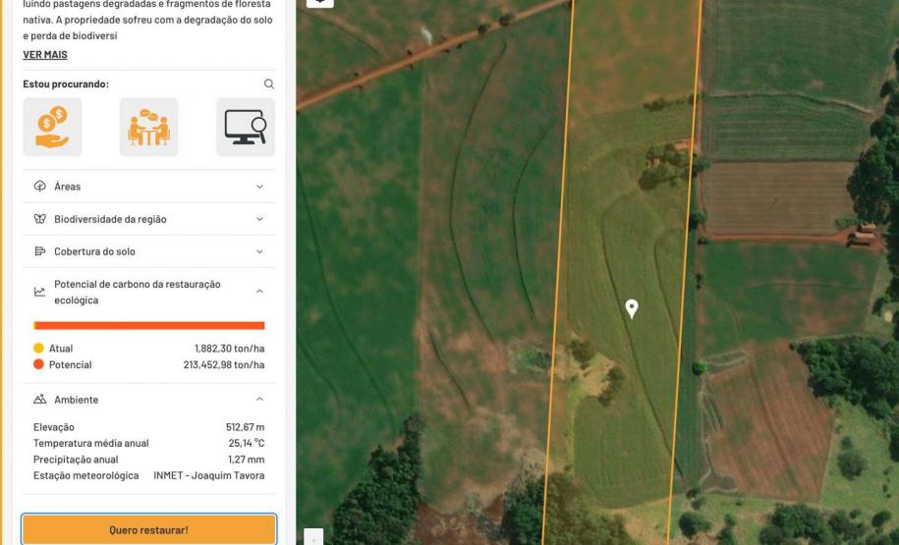Viewport: 899px width, 545px height.
Task: Click the butterfly icon for Biodiversidade
Action: (x=39, y=219)
